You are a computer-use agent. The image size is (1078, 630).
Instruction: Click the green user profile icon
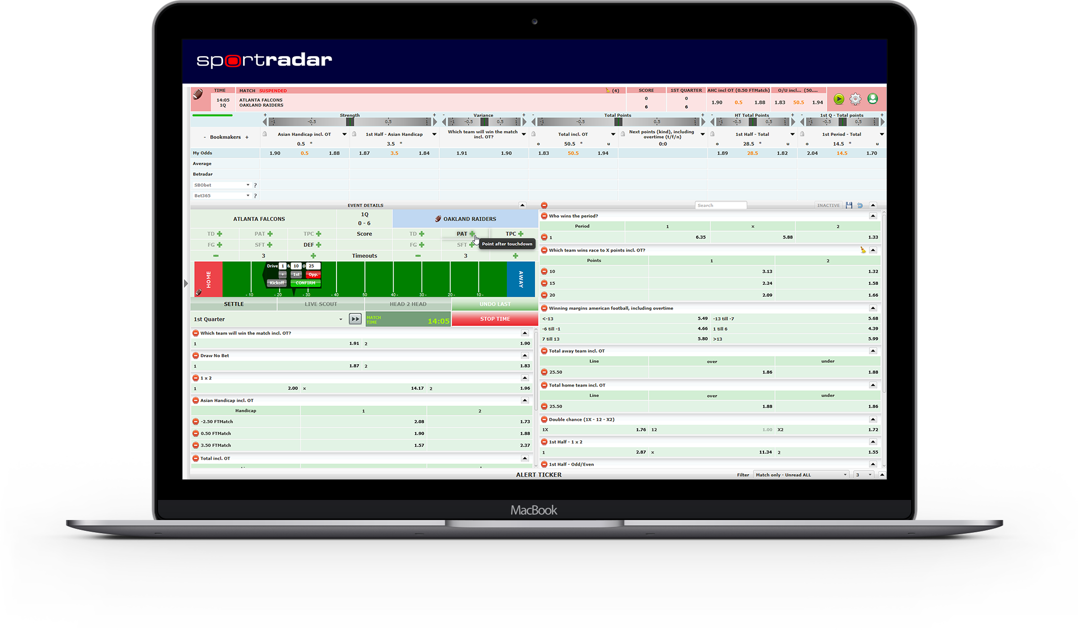coord(872,99)
